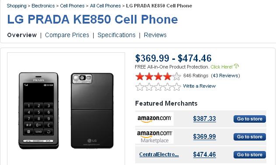The image size is (276, 165).
Task: Navigate to Electronics breadcrumb
Action: point(43,6)
